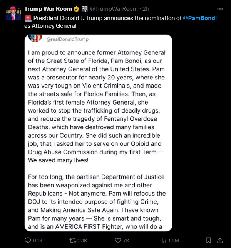Click the 2.1K reposts count

(82, 240)
